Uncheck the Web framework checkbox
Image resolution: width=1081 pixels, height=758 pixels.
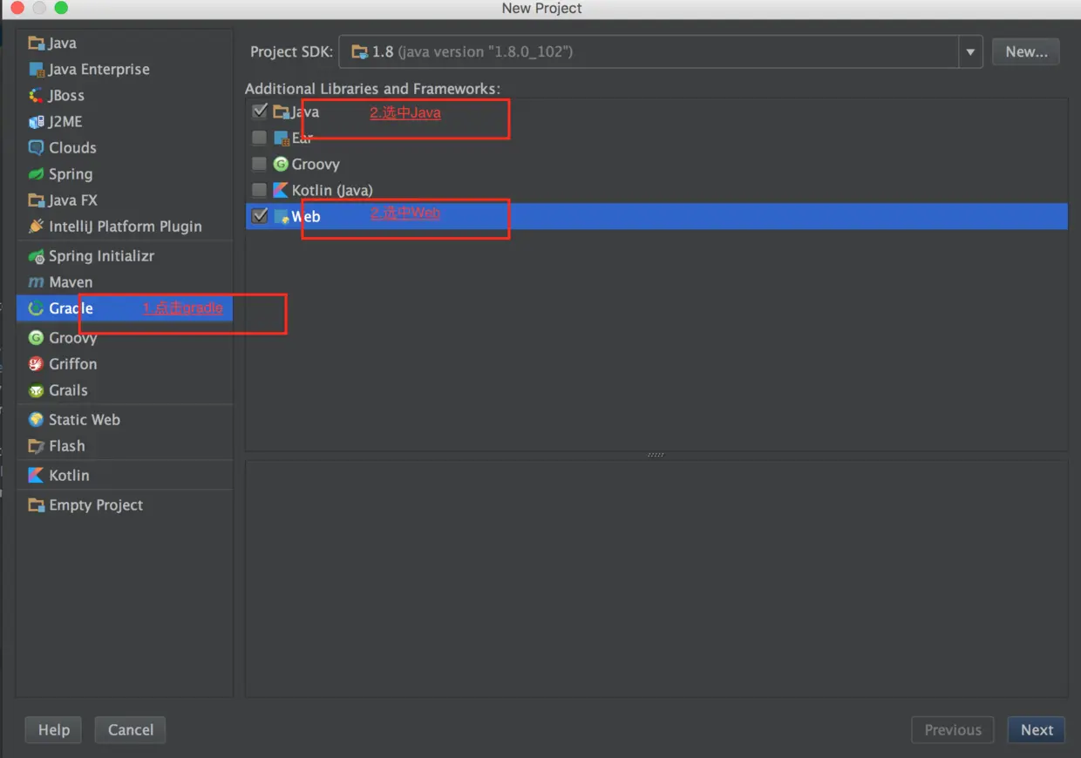point(260,216)
